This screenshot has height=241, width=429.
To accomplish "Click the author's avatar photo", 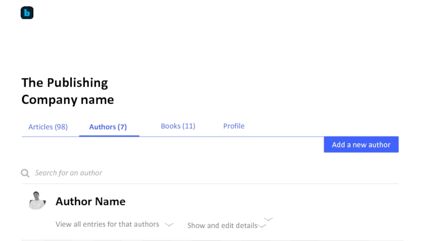I will point(36,201).
